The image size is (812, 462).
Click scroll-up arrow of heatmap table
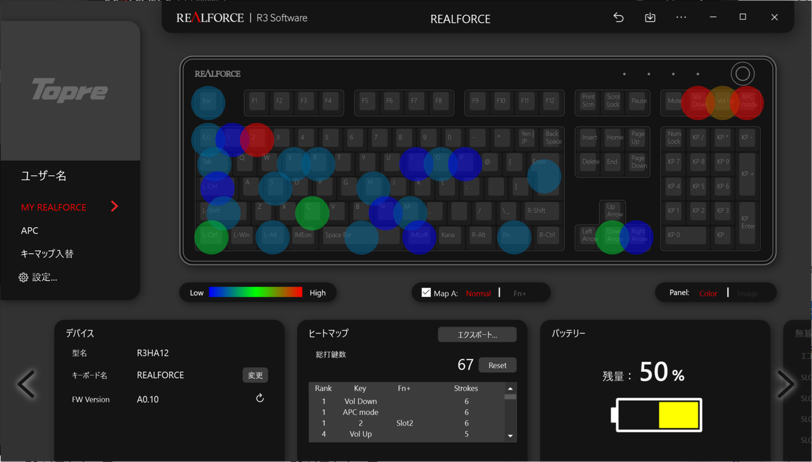(x=511, y=388)
